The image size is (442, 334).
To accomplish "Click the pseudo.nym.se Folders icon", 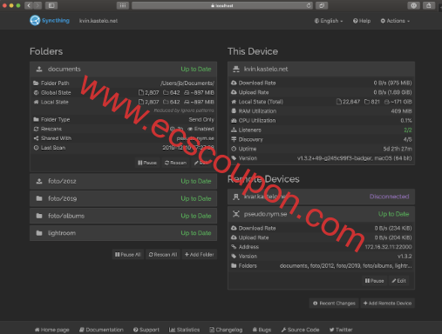I will coord(234,265).
